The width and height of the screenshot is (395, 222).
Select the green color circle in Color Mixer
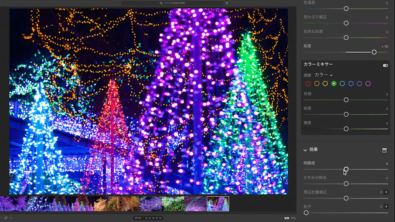334,84
